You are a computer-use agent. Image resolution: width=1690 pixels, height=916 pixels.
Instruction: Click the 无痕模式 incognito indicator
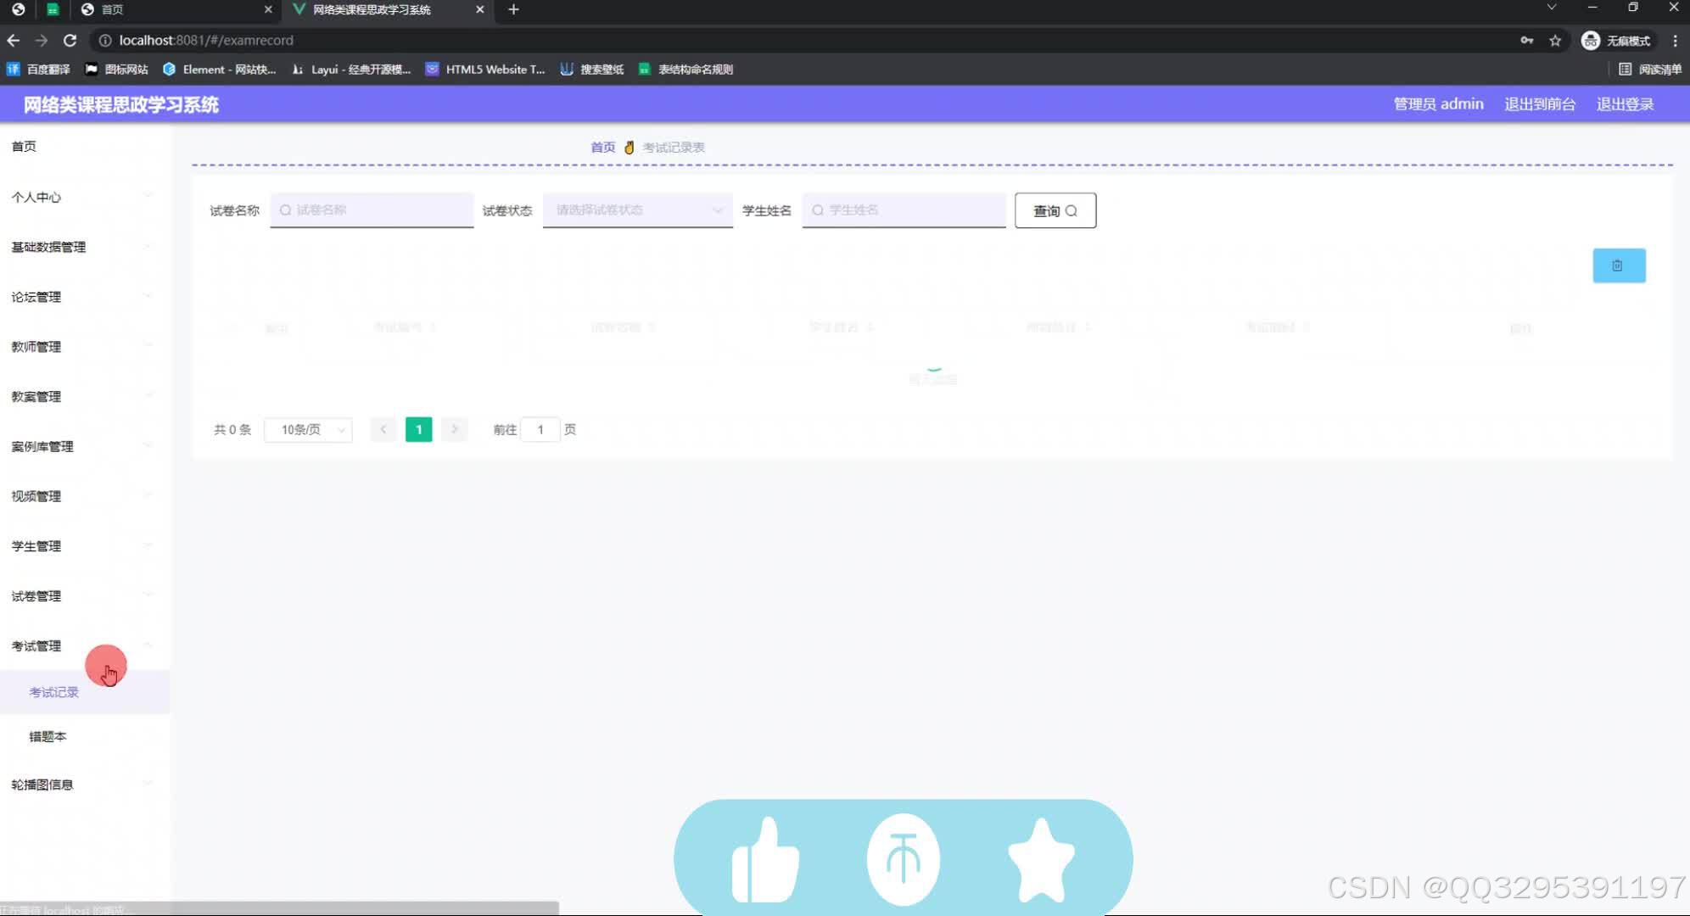point(1616,41)
